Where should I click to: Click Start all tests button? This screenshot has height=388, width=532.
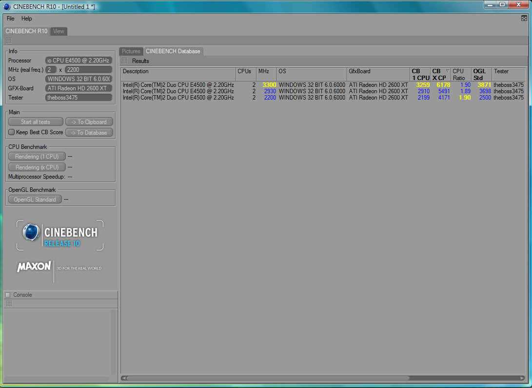[36, 122]
